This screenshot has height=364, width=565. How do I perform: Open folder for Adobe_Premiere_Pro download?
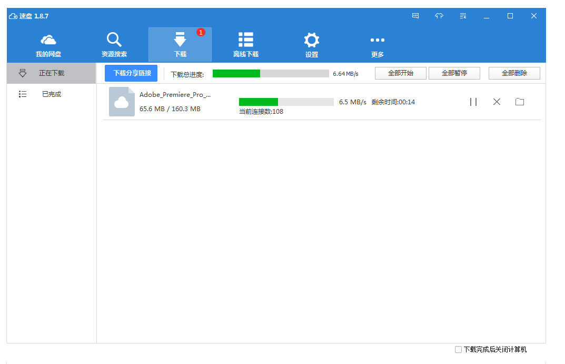pyautogui.click(x=520, y=102)
